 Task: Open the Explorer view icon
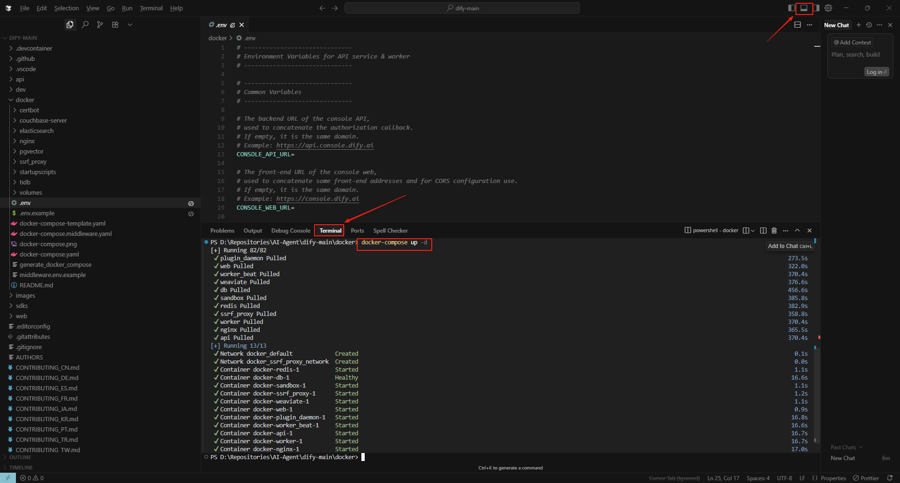(70, 25)
